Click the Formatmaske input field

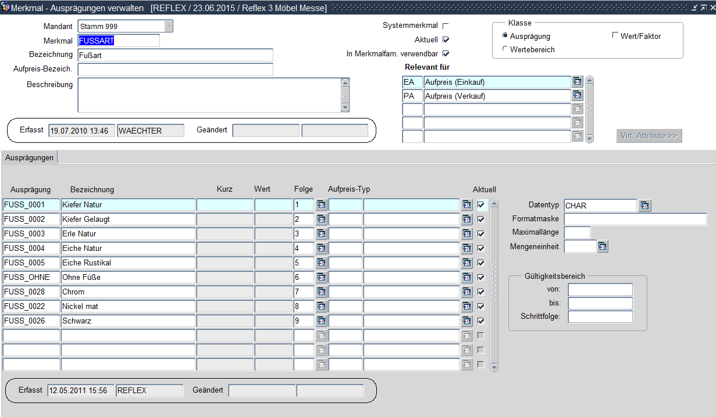coord(635,219)
